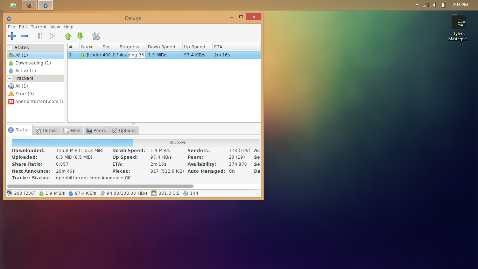Select All (1) under States

point(35,55)
